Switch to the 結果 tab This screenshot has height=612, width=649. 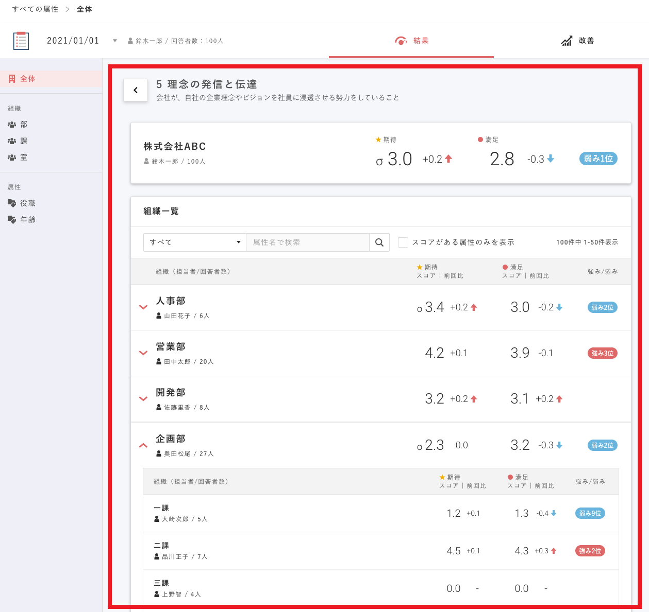pyautogui.click(x=411, y=41)
